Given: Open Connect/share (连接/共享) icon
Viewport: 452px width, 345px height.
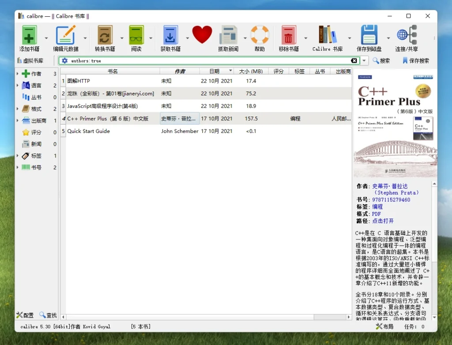Looking at the screenshot, I should [x=407, y=35].
